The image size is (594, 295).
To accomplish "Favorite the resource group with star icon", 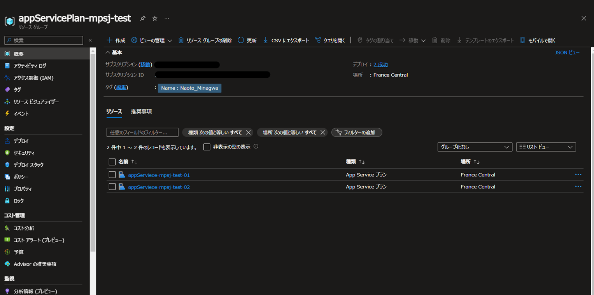I will (x=155, y=18).
